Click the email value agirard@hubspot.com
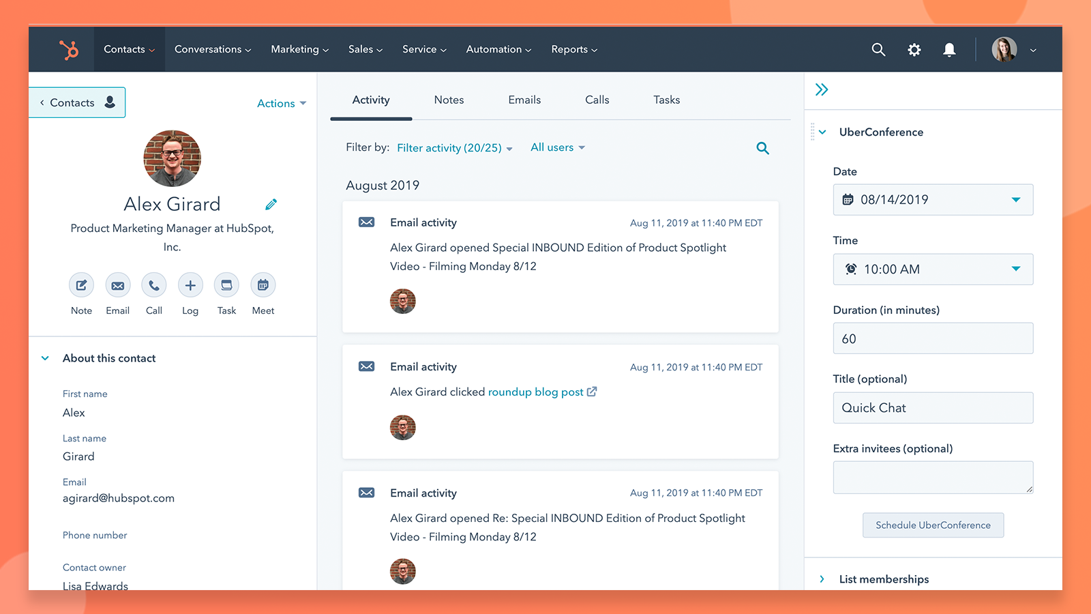The image size is (1091, 614). coord(119,498)
